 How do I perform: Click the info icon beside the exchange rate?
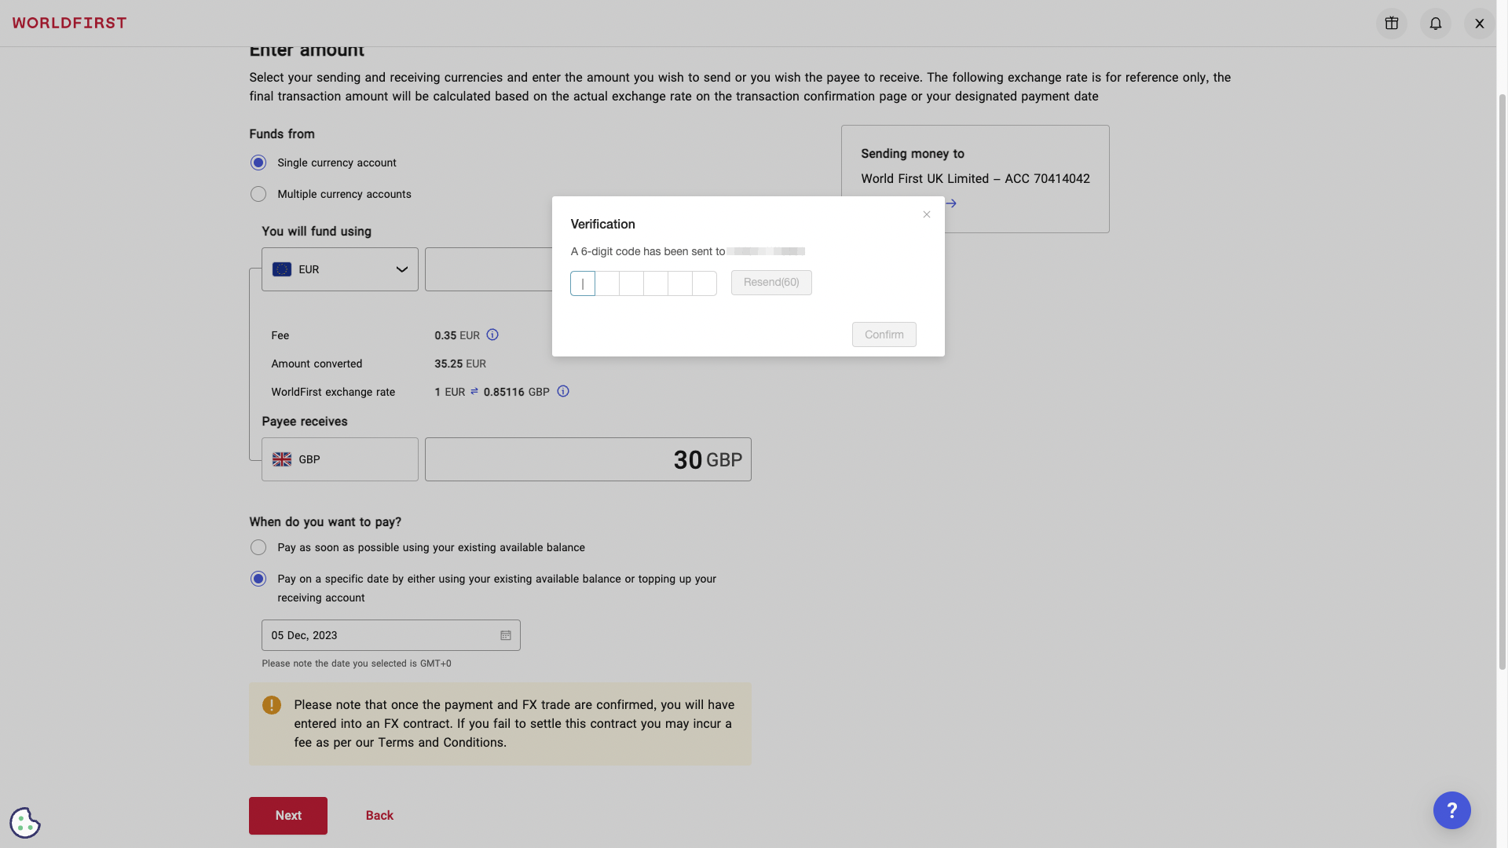[563, 391]
